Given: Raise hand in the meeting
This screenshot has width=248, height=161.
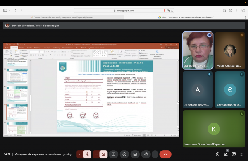Looking at the screenshot, I should point(146,154).
